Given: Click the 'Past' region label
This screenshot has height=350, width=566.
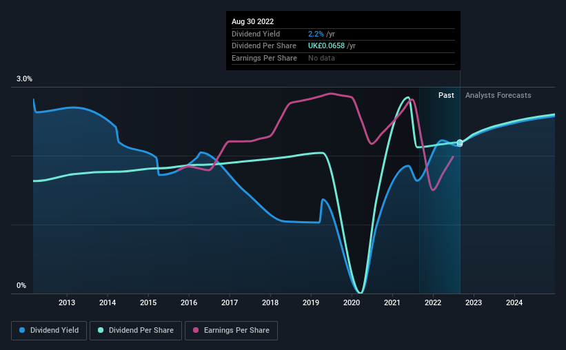Looking at the screenshot, I should (x=446, y=95).
